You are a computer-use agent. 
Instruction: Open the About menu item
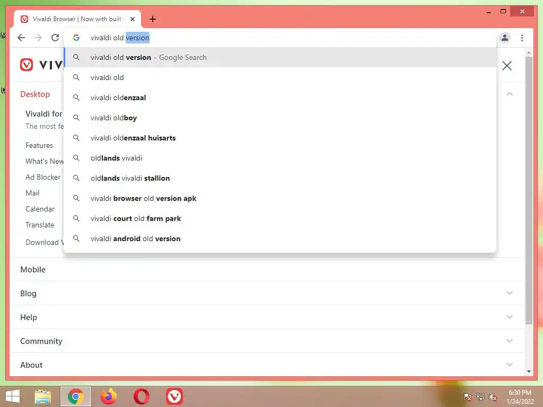pos(31,365)
